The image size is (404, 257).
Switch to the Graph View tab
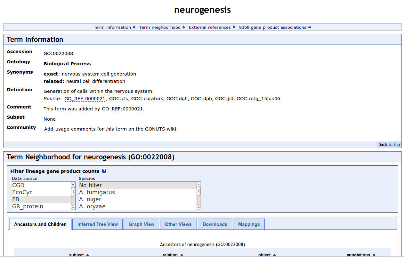pos(141,224)
